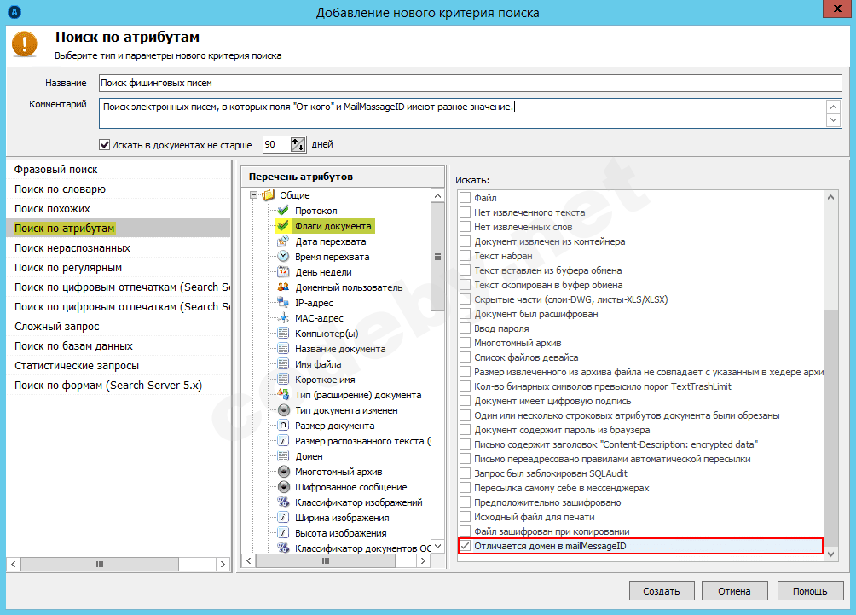Screen dimensions: 856x615
Task: Click the MAC-адрес icon
Action: click(283, 317)
